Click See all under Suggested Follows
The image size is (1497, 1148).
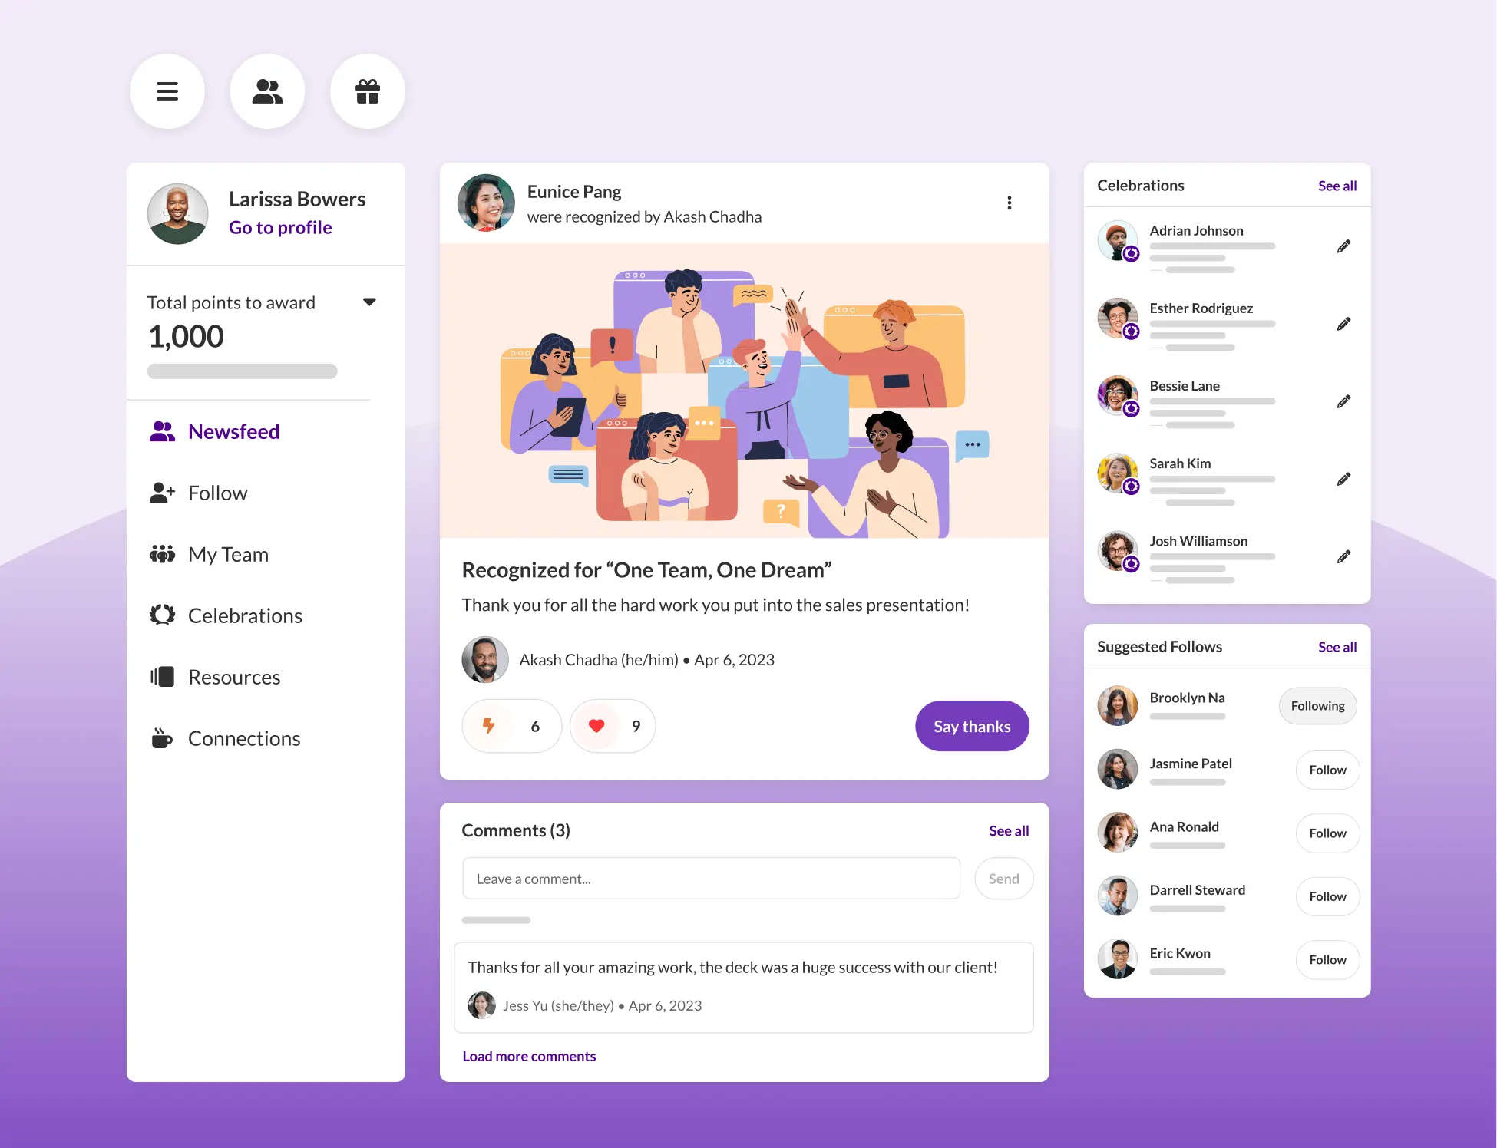(x=1337, y=646)
